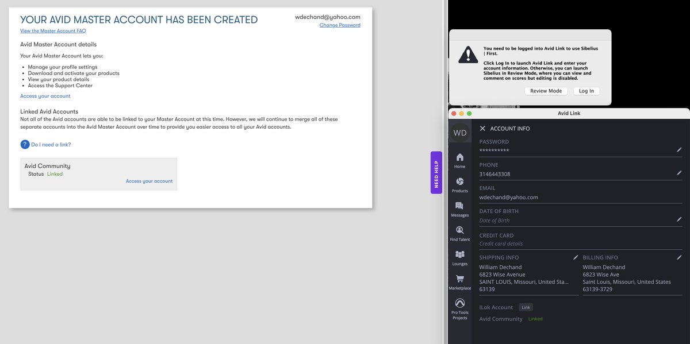Open Home in Avid Link sidebar
This screenshot has height=344, width=690.
click(x=459, y=160)
